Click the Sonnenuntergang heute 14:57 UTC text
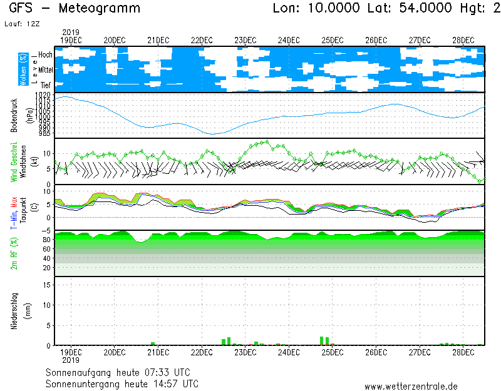 [122, 383]
